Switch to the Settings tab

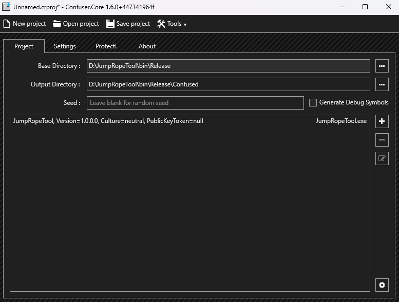tap(65, 46)
